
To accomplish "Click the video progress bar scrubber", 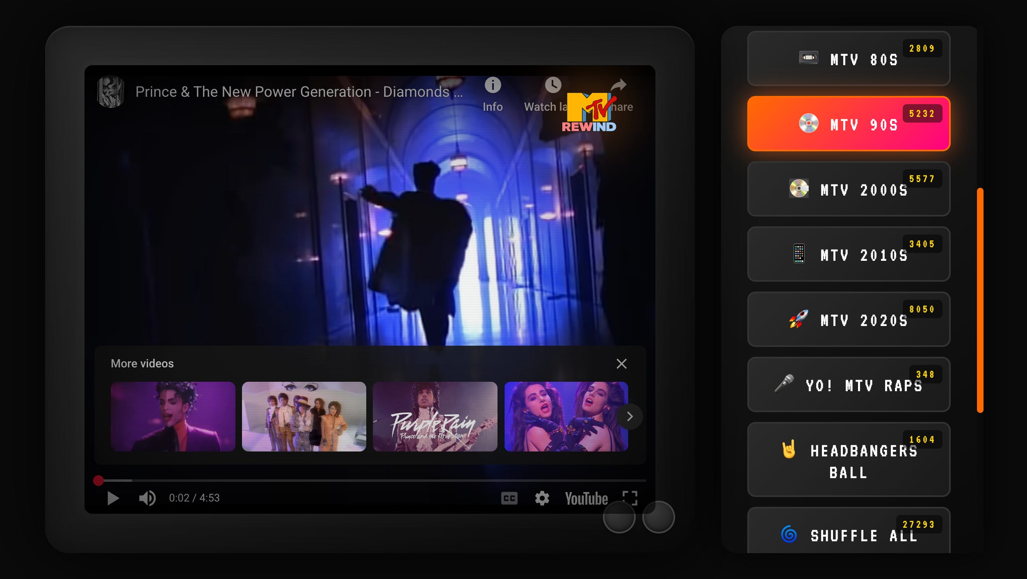I will coord(98,481).
